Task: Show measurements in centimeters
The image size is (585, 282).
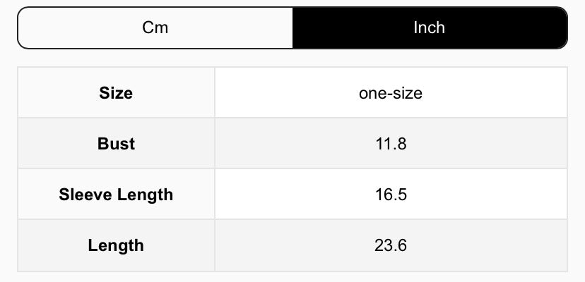Action: 155,28
